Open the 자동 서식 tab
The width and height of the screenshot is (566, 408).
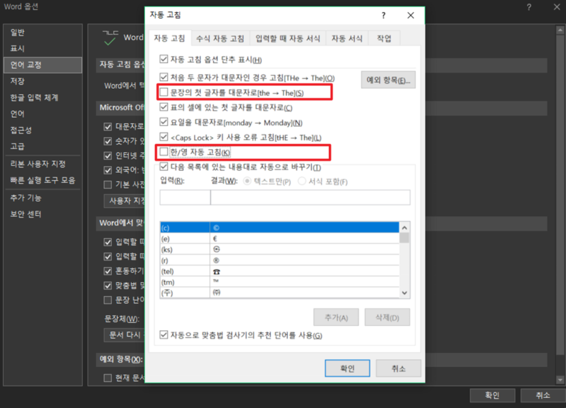click(x=347, y=39)
